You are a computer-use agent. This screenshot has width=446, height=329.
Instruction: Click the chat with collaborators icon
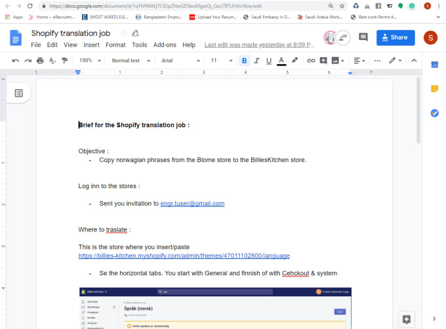(x=343, y=37)
